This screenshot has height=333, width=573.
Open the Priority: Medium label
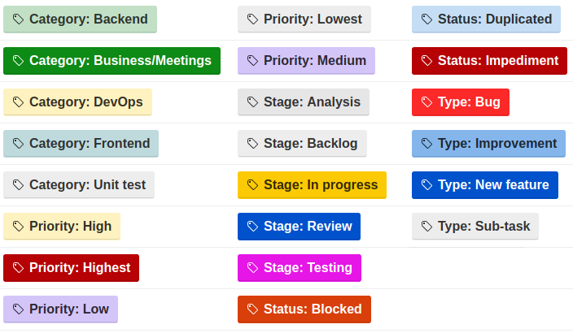(306, 61)
